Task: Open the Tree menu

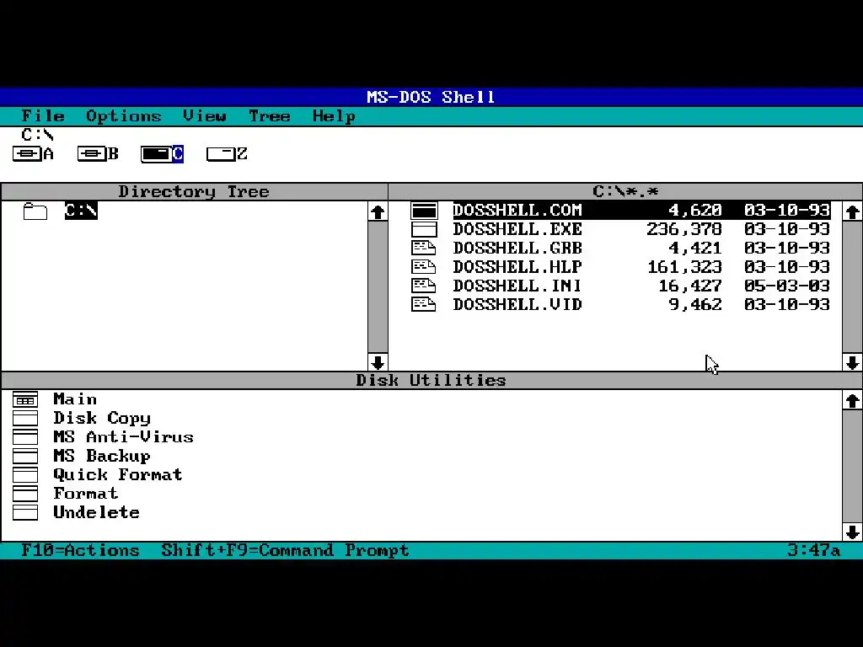Action: click(270, 116)
